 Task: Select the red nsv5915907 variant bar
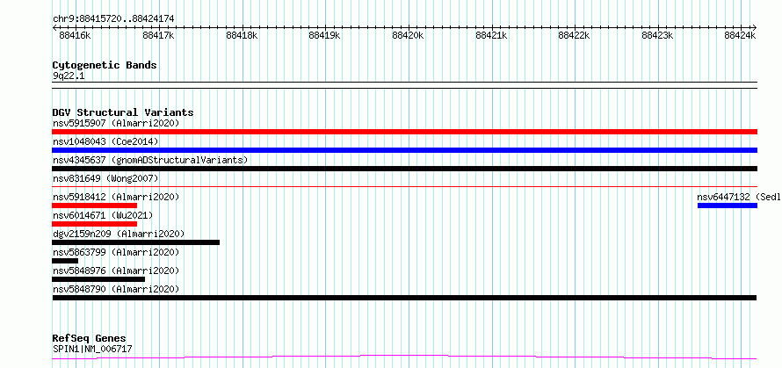coord(404,132)
